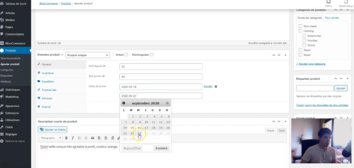Open Étiquettes submenu under Produits
354x168 pixels.
7,76
